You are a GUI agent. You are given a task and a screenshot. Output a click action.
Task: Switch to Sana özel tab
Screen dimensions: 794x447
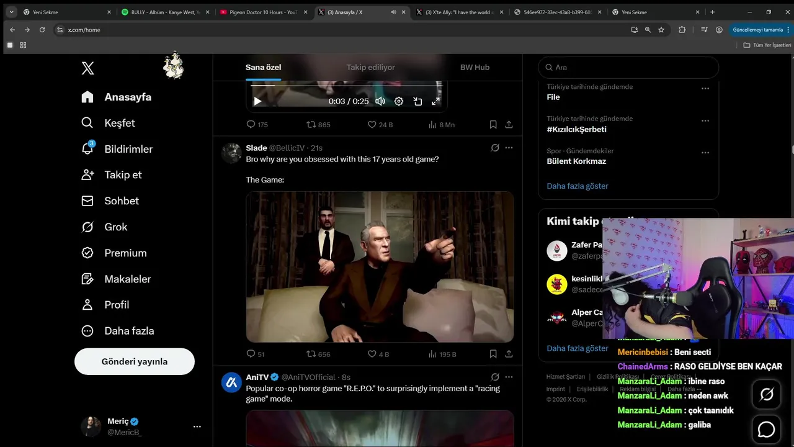pos(263,67)
